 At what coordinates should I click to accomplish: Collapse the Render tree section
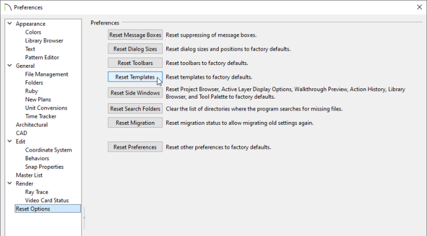coord(10,183)
